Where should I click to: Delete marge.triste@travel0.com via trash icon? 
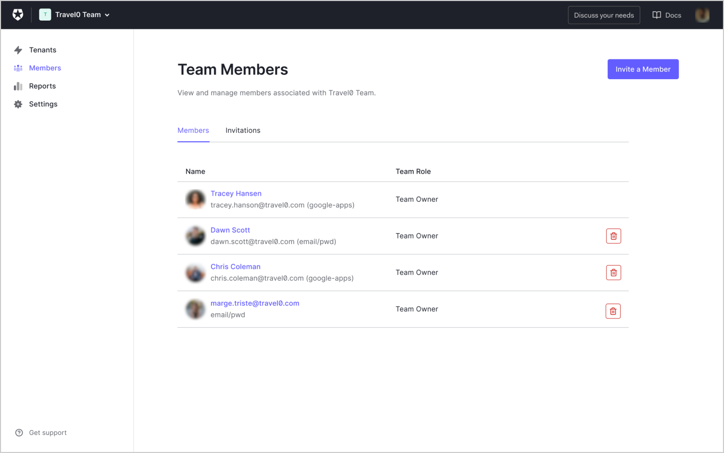[613, 311]
